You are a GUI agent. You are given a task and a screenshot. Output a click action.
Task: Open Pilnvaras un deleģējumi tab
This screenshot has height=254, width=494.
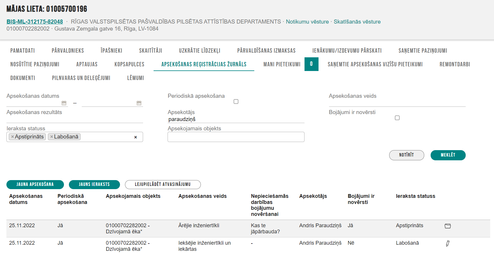point(81,78)
